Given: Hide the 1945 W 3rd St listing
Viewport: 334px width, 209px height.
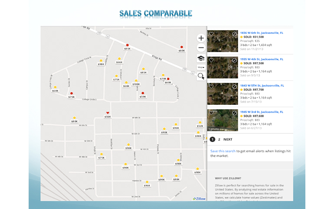Looking at the screenshot, I should point(234,113).
